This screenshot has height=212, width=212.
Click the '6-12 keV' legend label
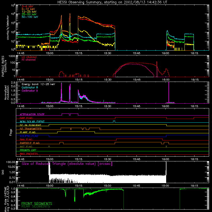tap(28, 9)
